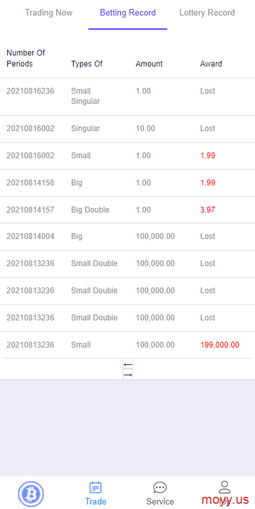The width and height of the screenshot is (255, 509).
Task: Click period number 20210814158
Action: [30, 182]
